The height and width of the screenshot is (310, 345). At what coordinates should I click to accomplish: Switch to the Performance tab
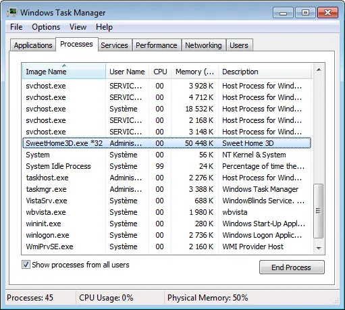coord(157,45)
